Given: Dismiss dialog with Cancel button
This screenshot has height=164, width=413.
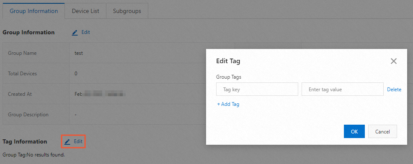Looking at the screenshot, I should pyautogui.click(x=382, y=131).
